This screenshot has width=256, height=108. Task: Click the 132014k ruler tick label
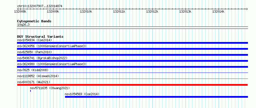pos(218,11)
